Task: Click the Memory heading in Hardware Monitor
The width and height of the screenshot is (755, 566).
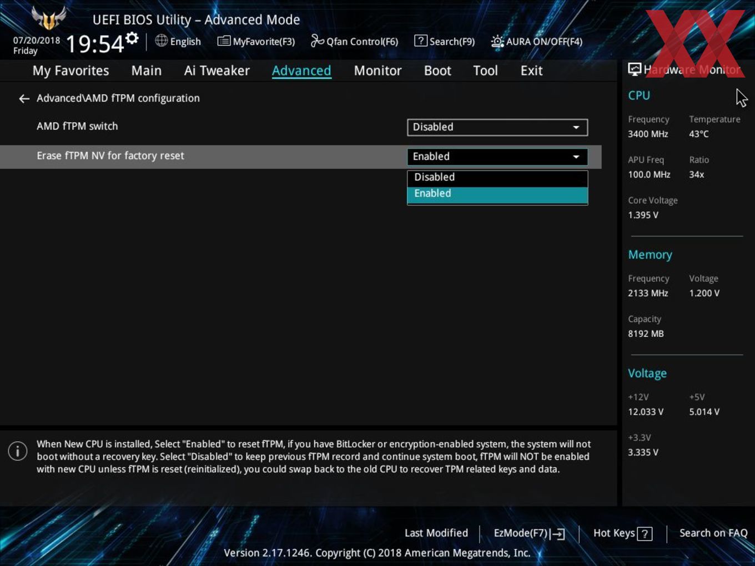Action: [x=650, y=255]
